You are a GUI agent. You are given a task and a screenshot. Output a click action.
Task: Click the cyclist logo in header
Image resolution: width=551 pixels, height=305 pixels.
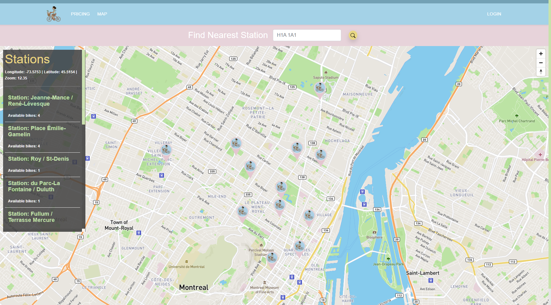click(x=54, y=14)
